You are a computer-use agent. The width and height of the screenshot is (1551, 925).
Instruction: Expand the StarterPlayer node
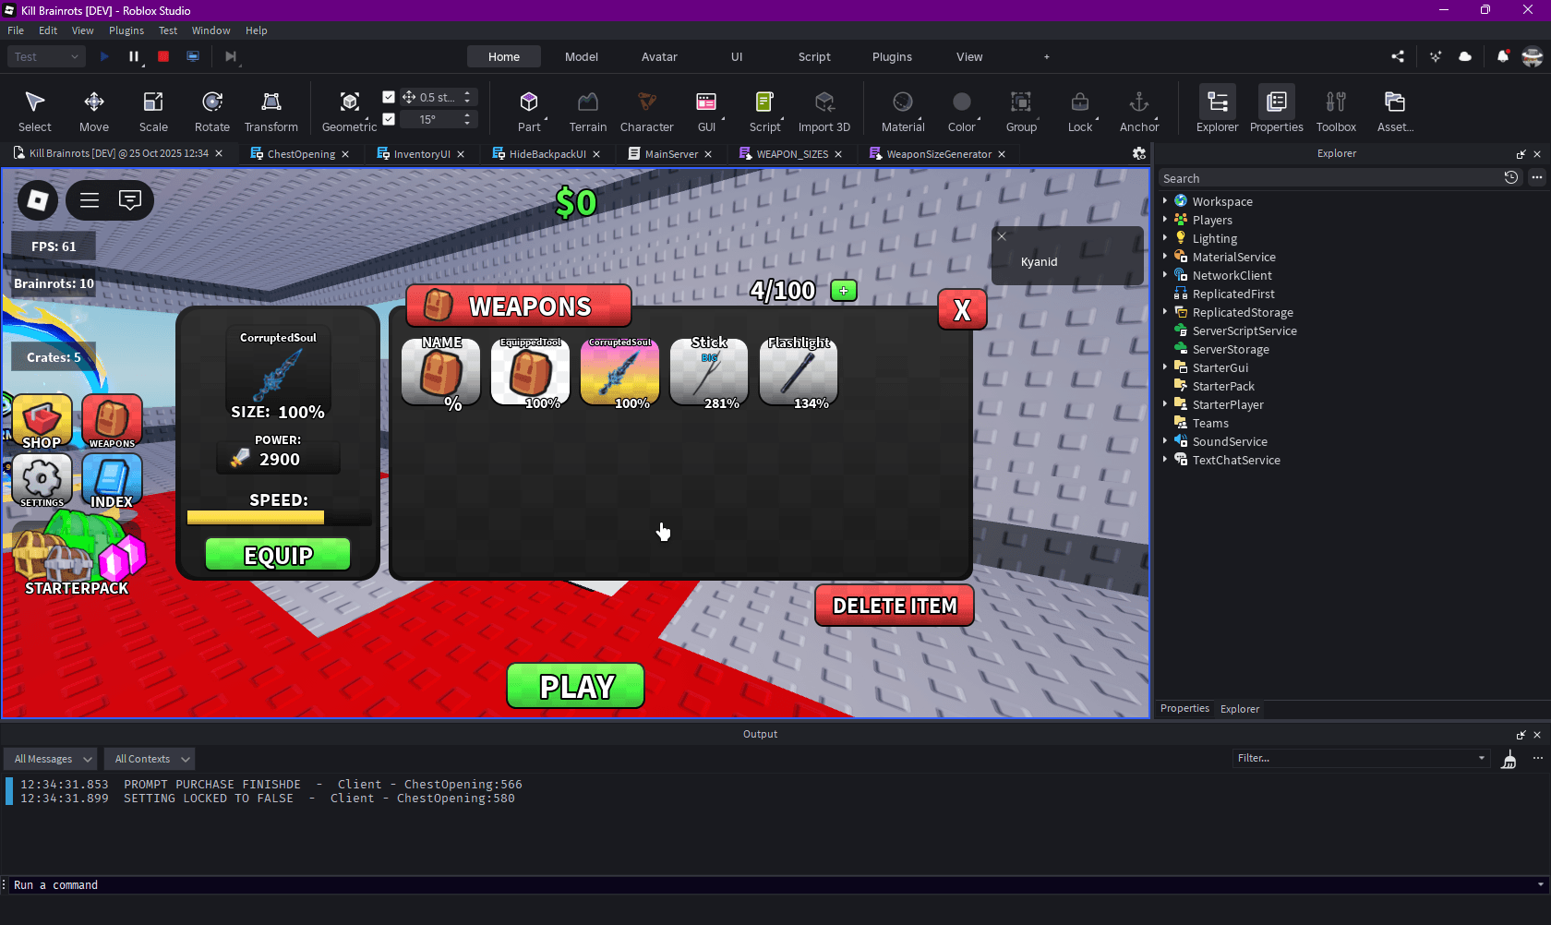pos(1165,404)
